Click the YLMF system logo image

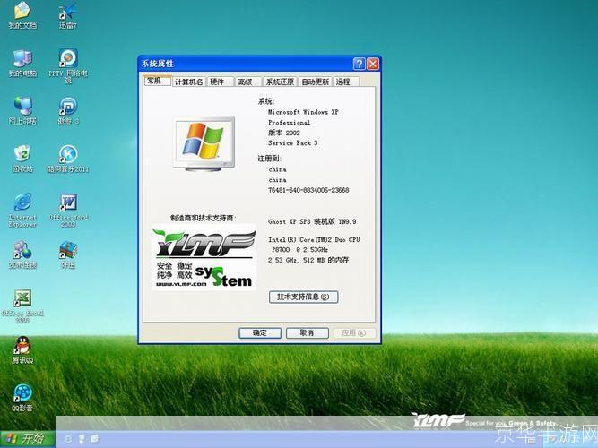204,257
